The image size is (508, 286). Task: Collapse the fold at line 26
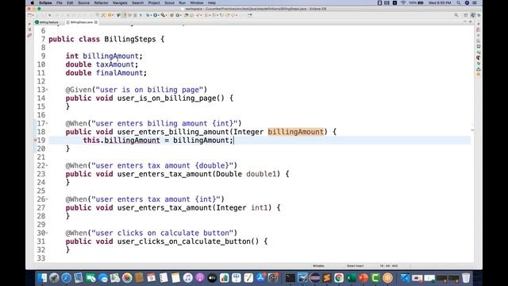point(47,199)
